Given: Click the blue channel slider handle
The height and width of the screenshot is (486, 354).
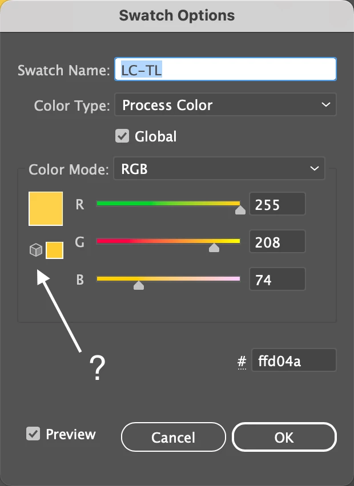Looking at the screenshot, I should coord(139,285).
